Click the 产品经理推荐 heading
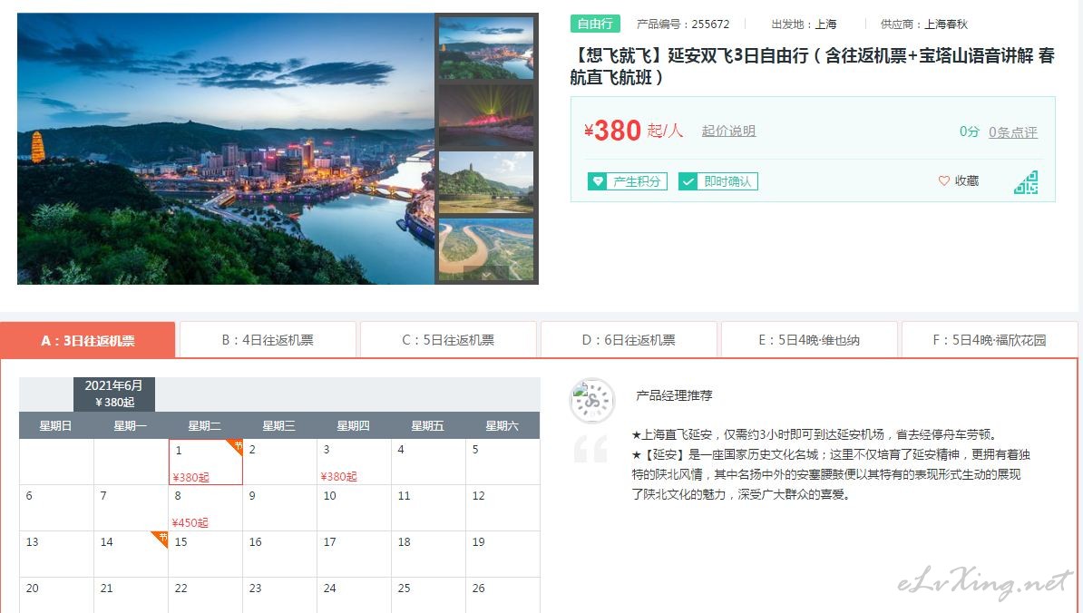The image size is (1083, 613). tap(674, 395)
